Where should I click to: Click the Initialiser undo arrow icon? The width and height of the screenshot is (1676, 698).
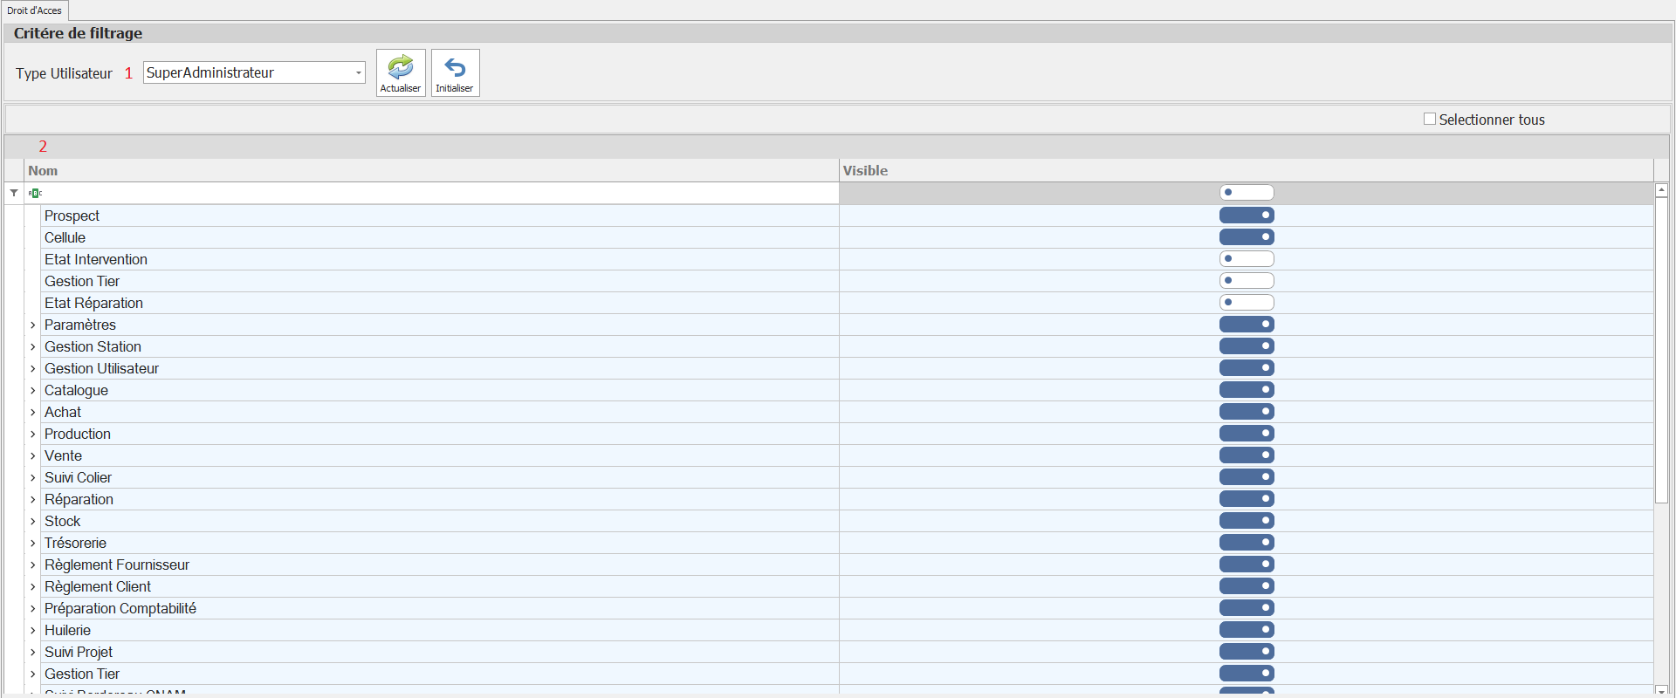coord(455,67)
